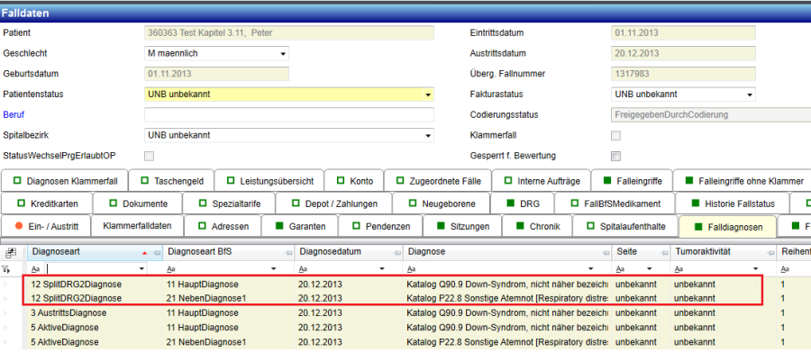Image resolution: width=811 pixels, height=362 pixels.
Task: Open the grid column chooser icon
Action: pos(11,253)
